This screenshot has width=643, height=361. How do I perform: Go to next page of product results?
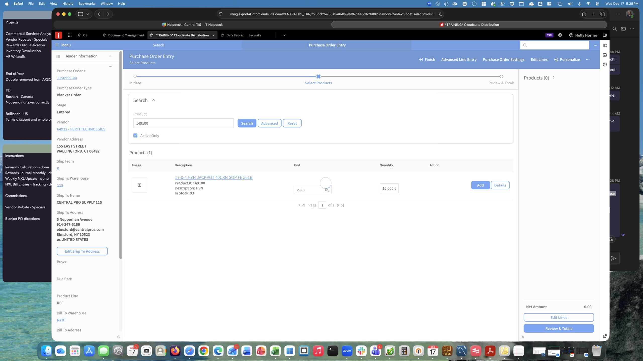338,205
